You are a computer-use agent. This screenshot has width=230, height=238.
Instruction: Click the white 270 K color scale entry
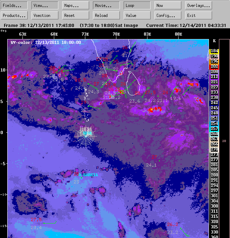pos(214,149)
